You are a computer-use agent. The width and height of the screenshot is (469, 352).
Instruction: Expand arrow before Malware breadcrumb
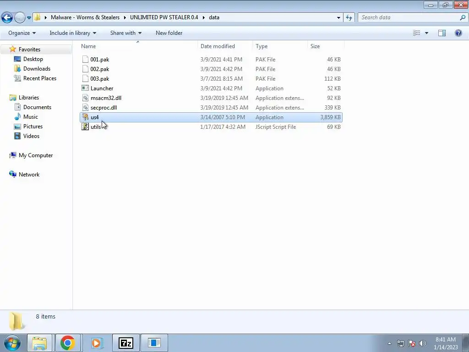pos(45,17)
